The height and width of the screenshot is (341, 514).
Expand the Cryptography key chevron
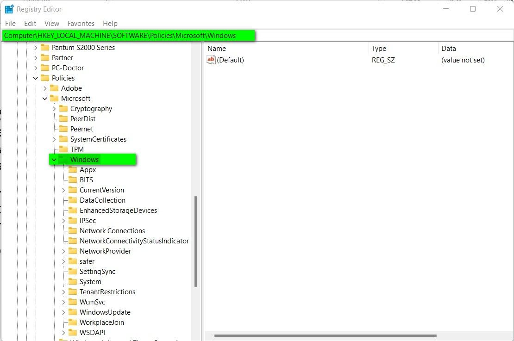(55, 108)
